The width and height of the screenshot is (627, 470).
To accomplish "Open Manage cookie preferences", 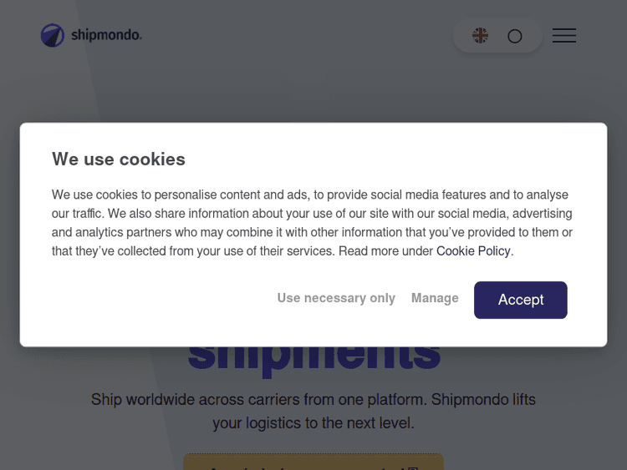I will point(435,298).
